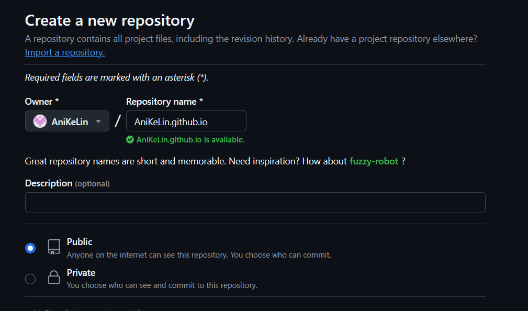The height and width of the screenshot is (311, 528).
Task: Click the AniKeLin avatar icon
Action: click(39, 121)
